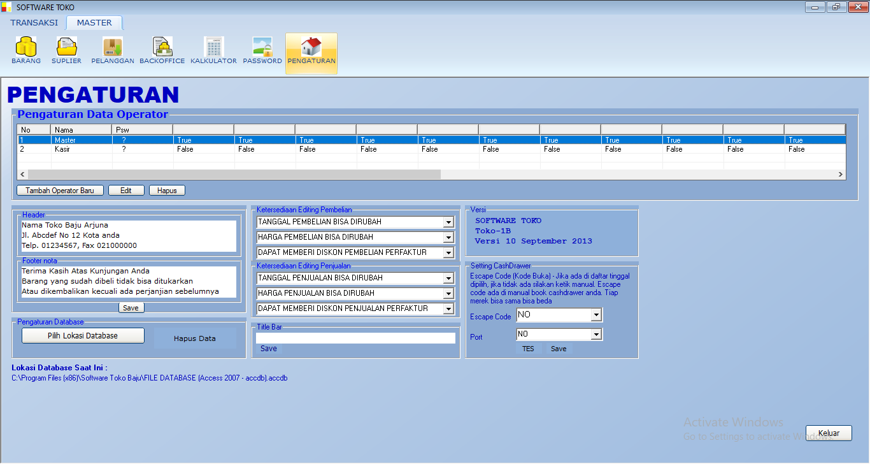The width and height of the screenshot is (870, 464).
Task: Launch the BACKOFFICE icon
Action: 162,47
